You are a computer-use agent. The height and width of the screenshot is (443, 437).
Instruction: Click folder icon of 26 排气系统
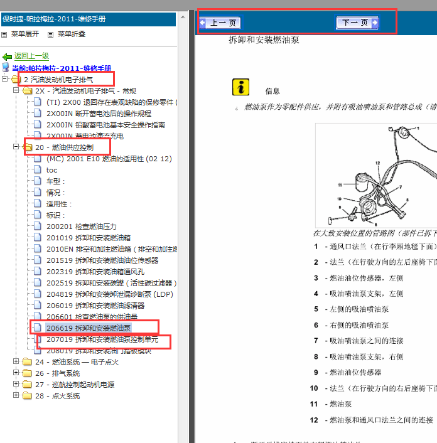27,373
